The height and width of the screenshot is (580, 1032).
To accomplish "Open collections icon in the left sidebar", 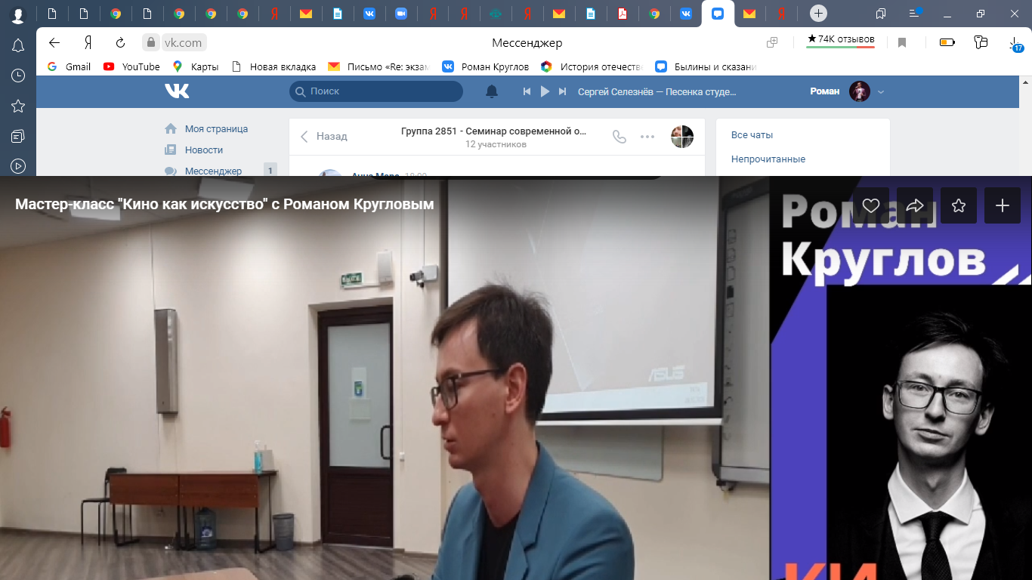I will (18, 136).
